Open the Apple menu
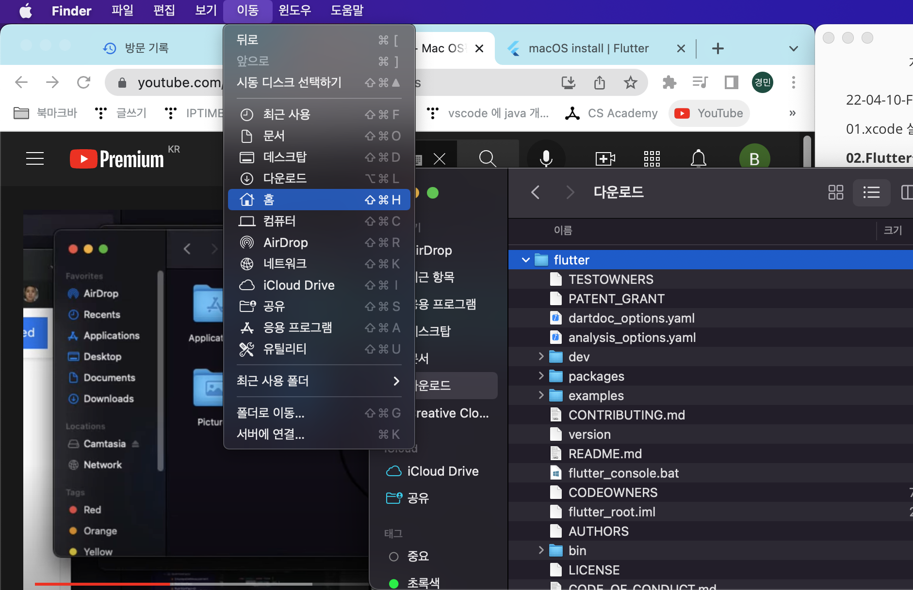Screen dimensions: 913x590 tap(26, 11)
